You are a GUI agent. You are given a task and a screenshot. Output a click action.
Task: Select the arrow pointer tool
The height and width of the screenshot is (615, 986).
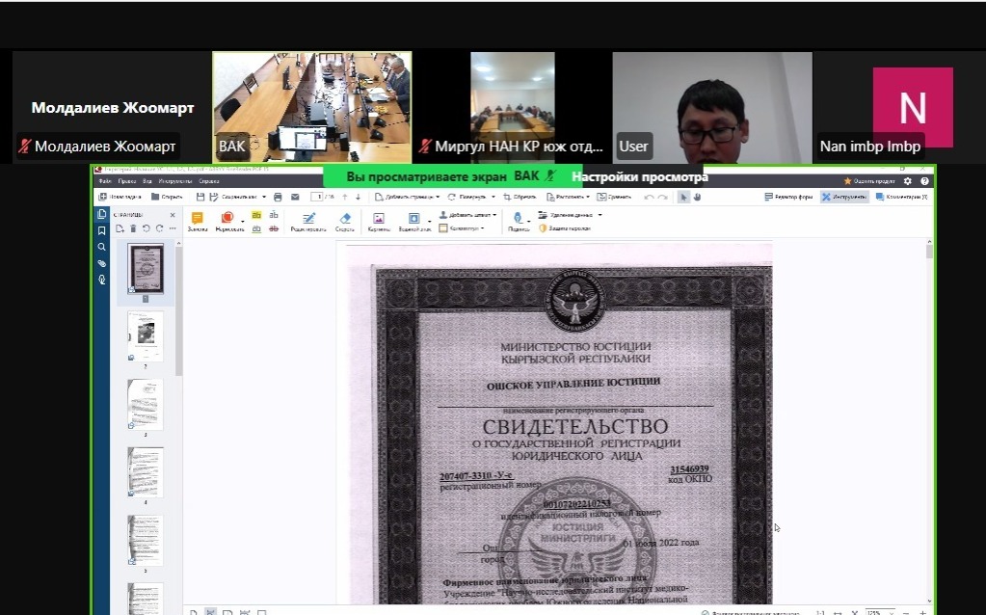coord(683,197)
